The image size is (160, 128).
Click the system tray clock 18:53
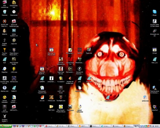tap(157, 126)
